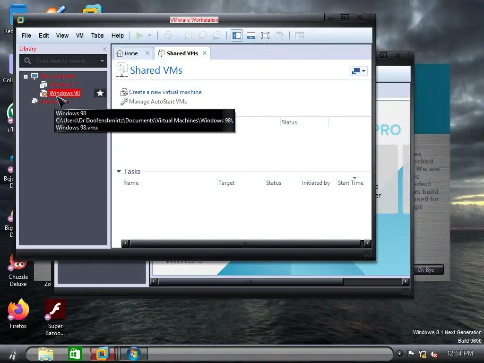The width and height of the screenshot is (484, 363).
Task: Click the console view toolbar icon
Action: coord(299,35)
